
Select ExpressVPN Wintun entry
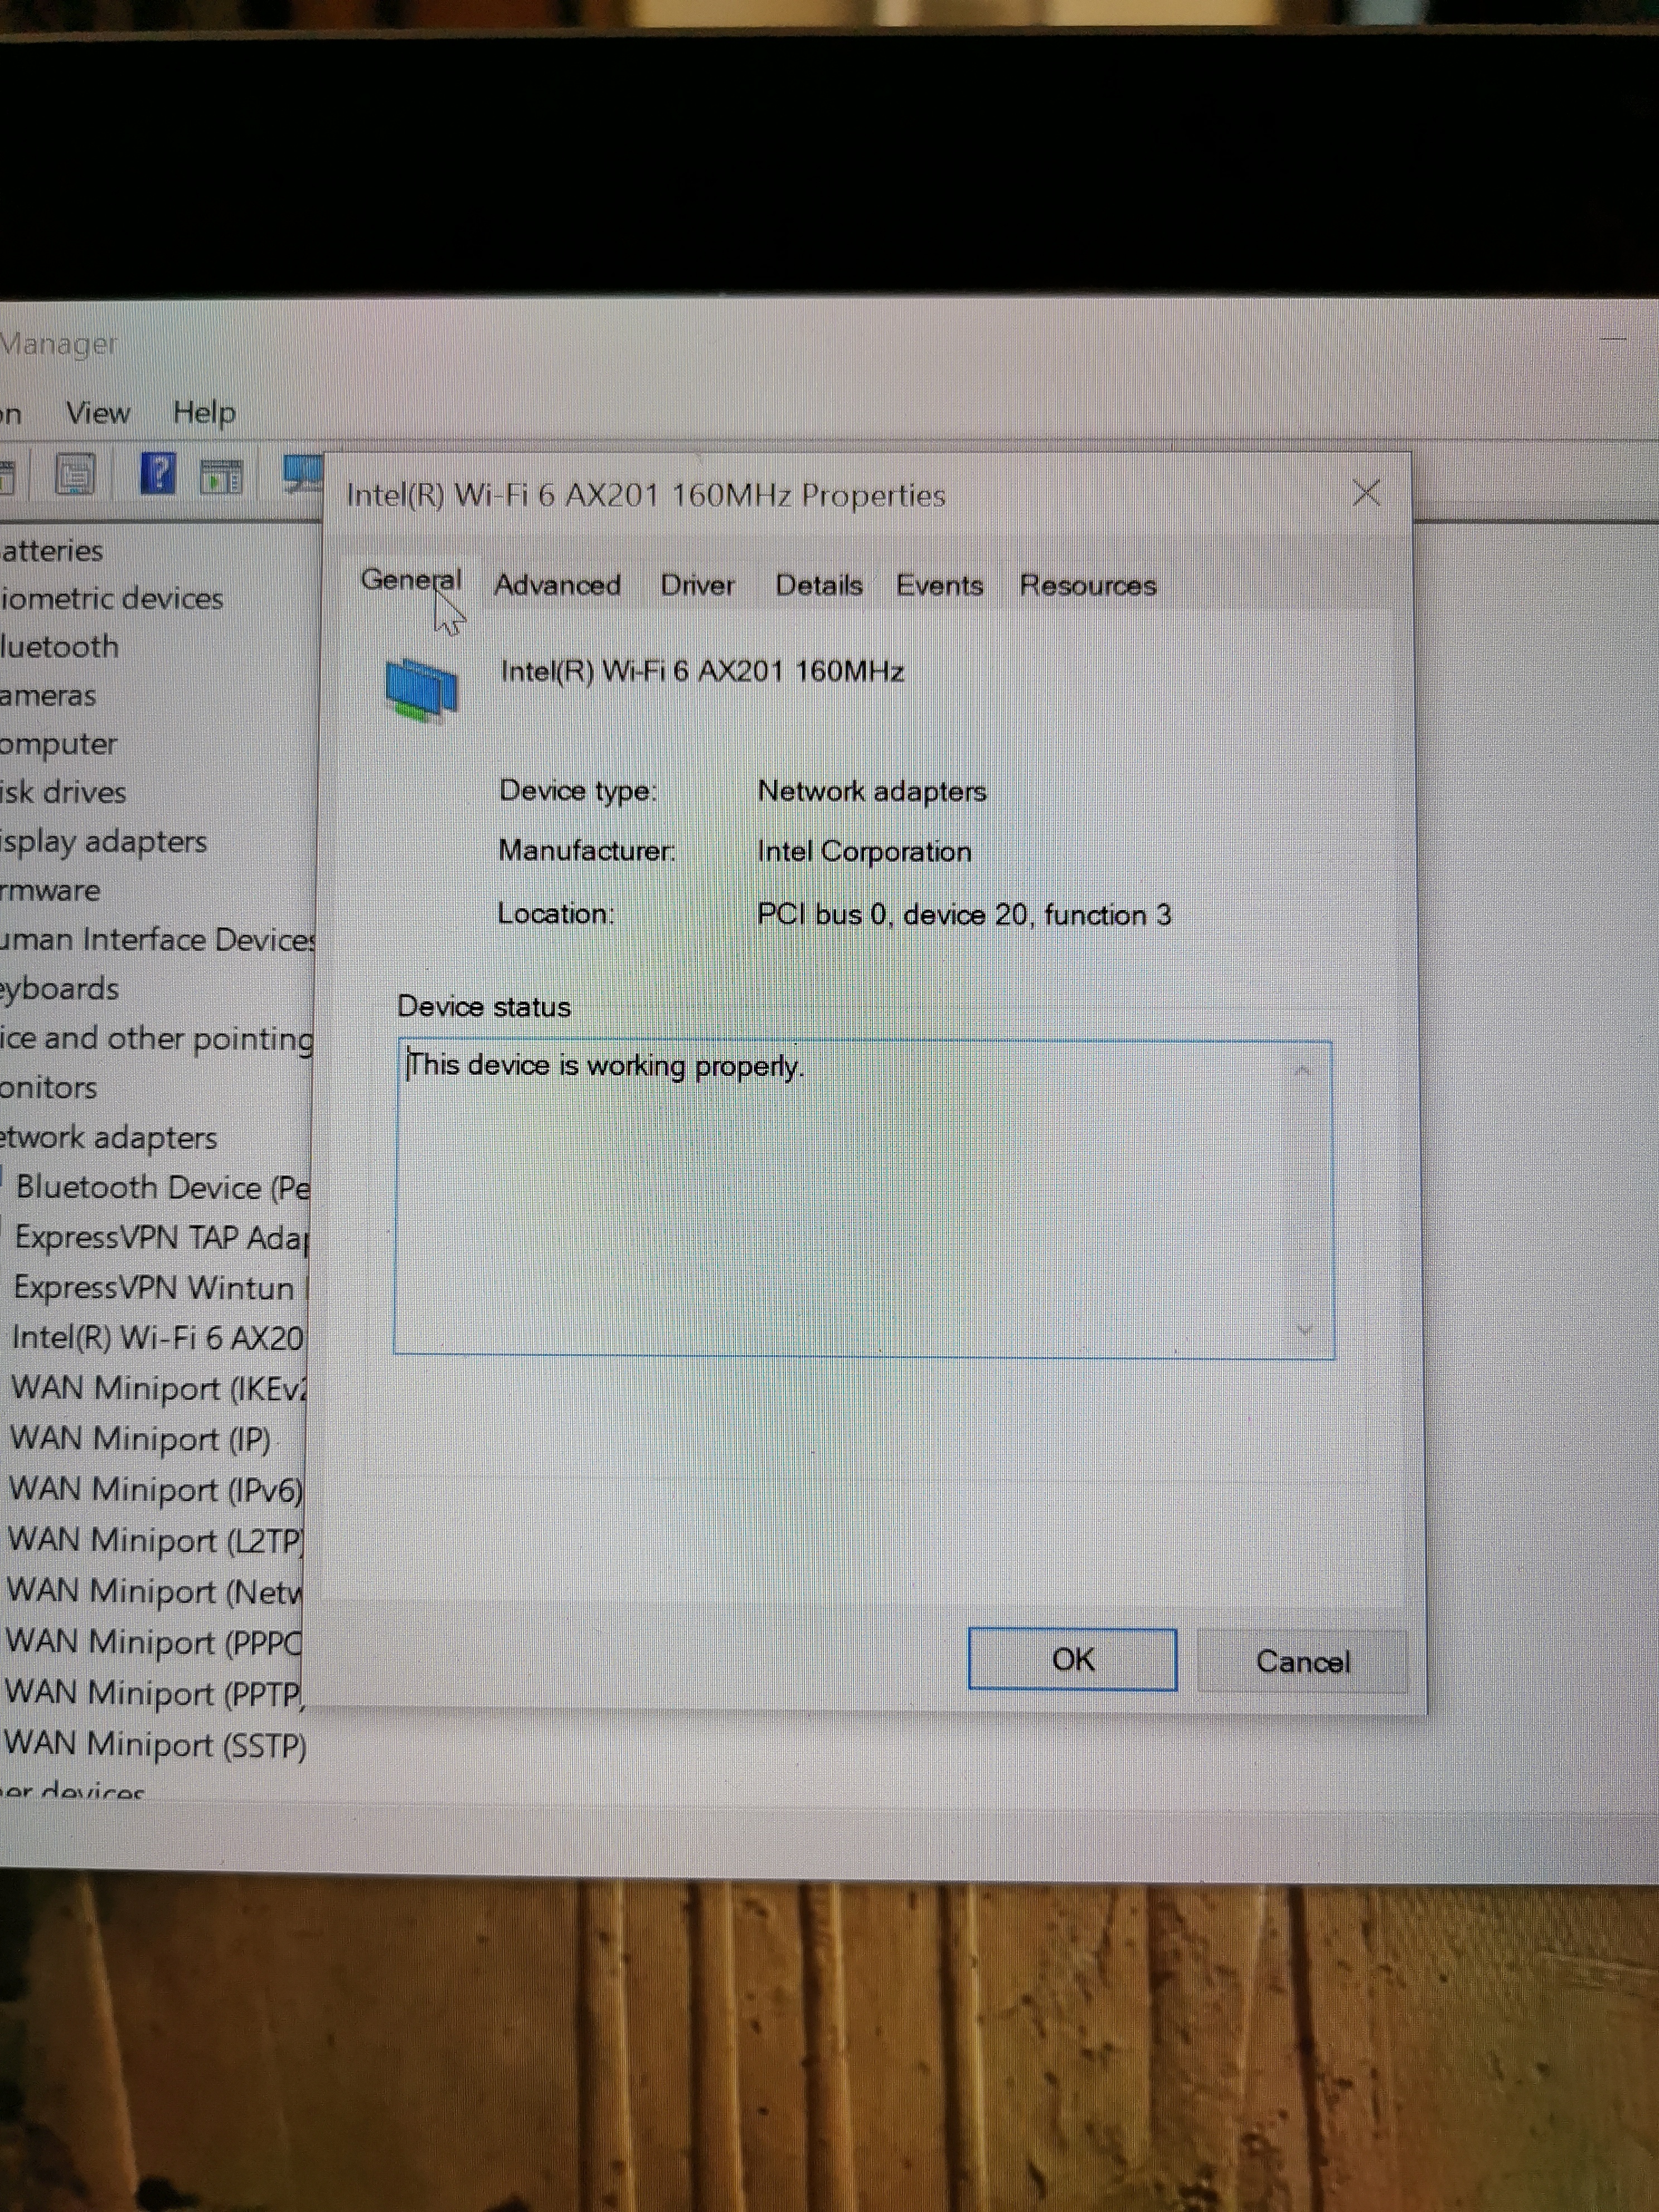click(x=160, y=1288)
